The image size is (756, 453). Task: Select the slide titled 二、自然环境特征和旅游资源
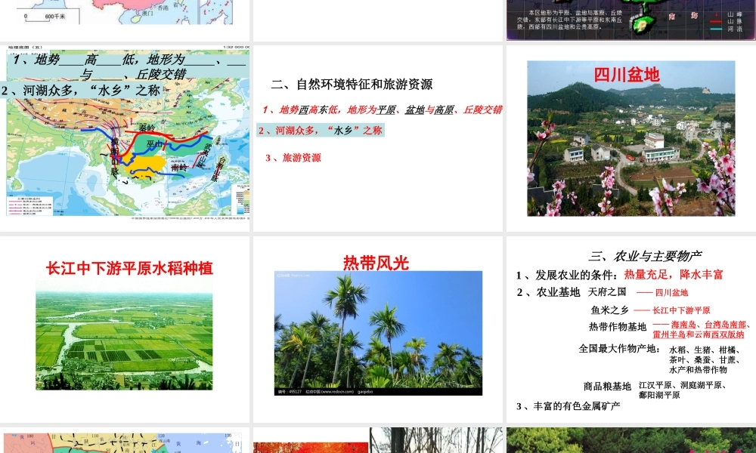click(378, 138)
